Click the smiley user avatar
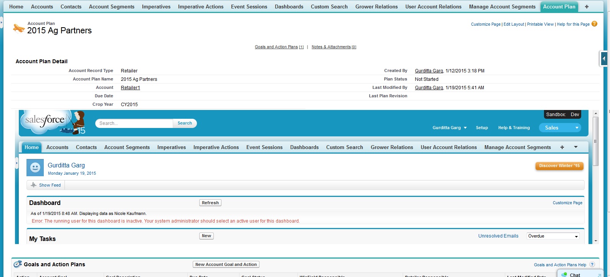Screen dimensions: 610x277 [35, 167]
